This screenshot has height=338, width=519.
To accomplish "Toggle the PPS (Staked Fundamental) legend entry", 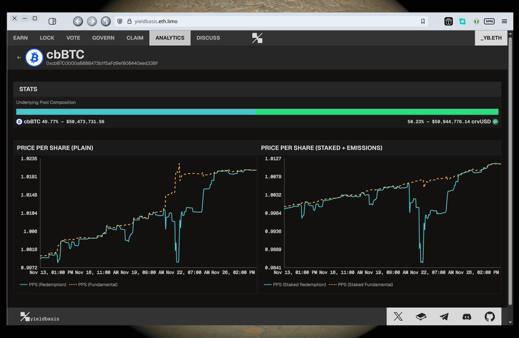I will point(361,285).
